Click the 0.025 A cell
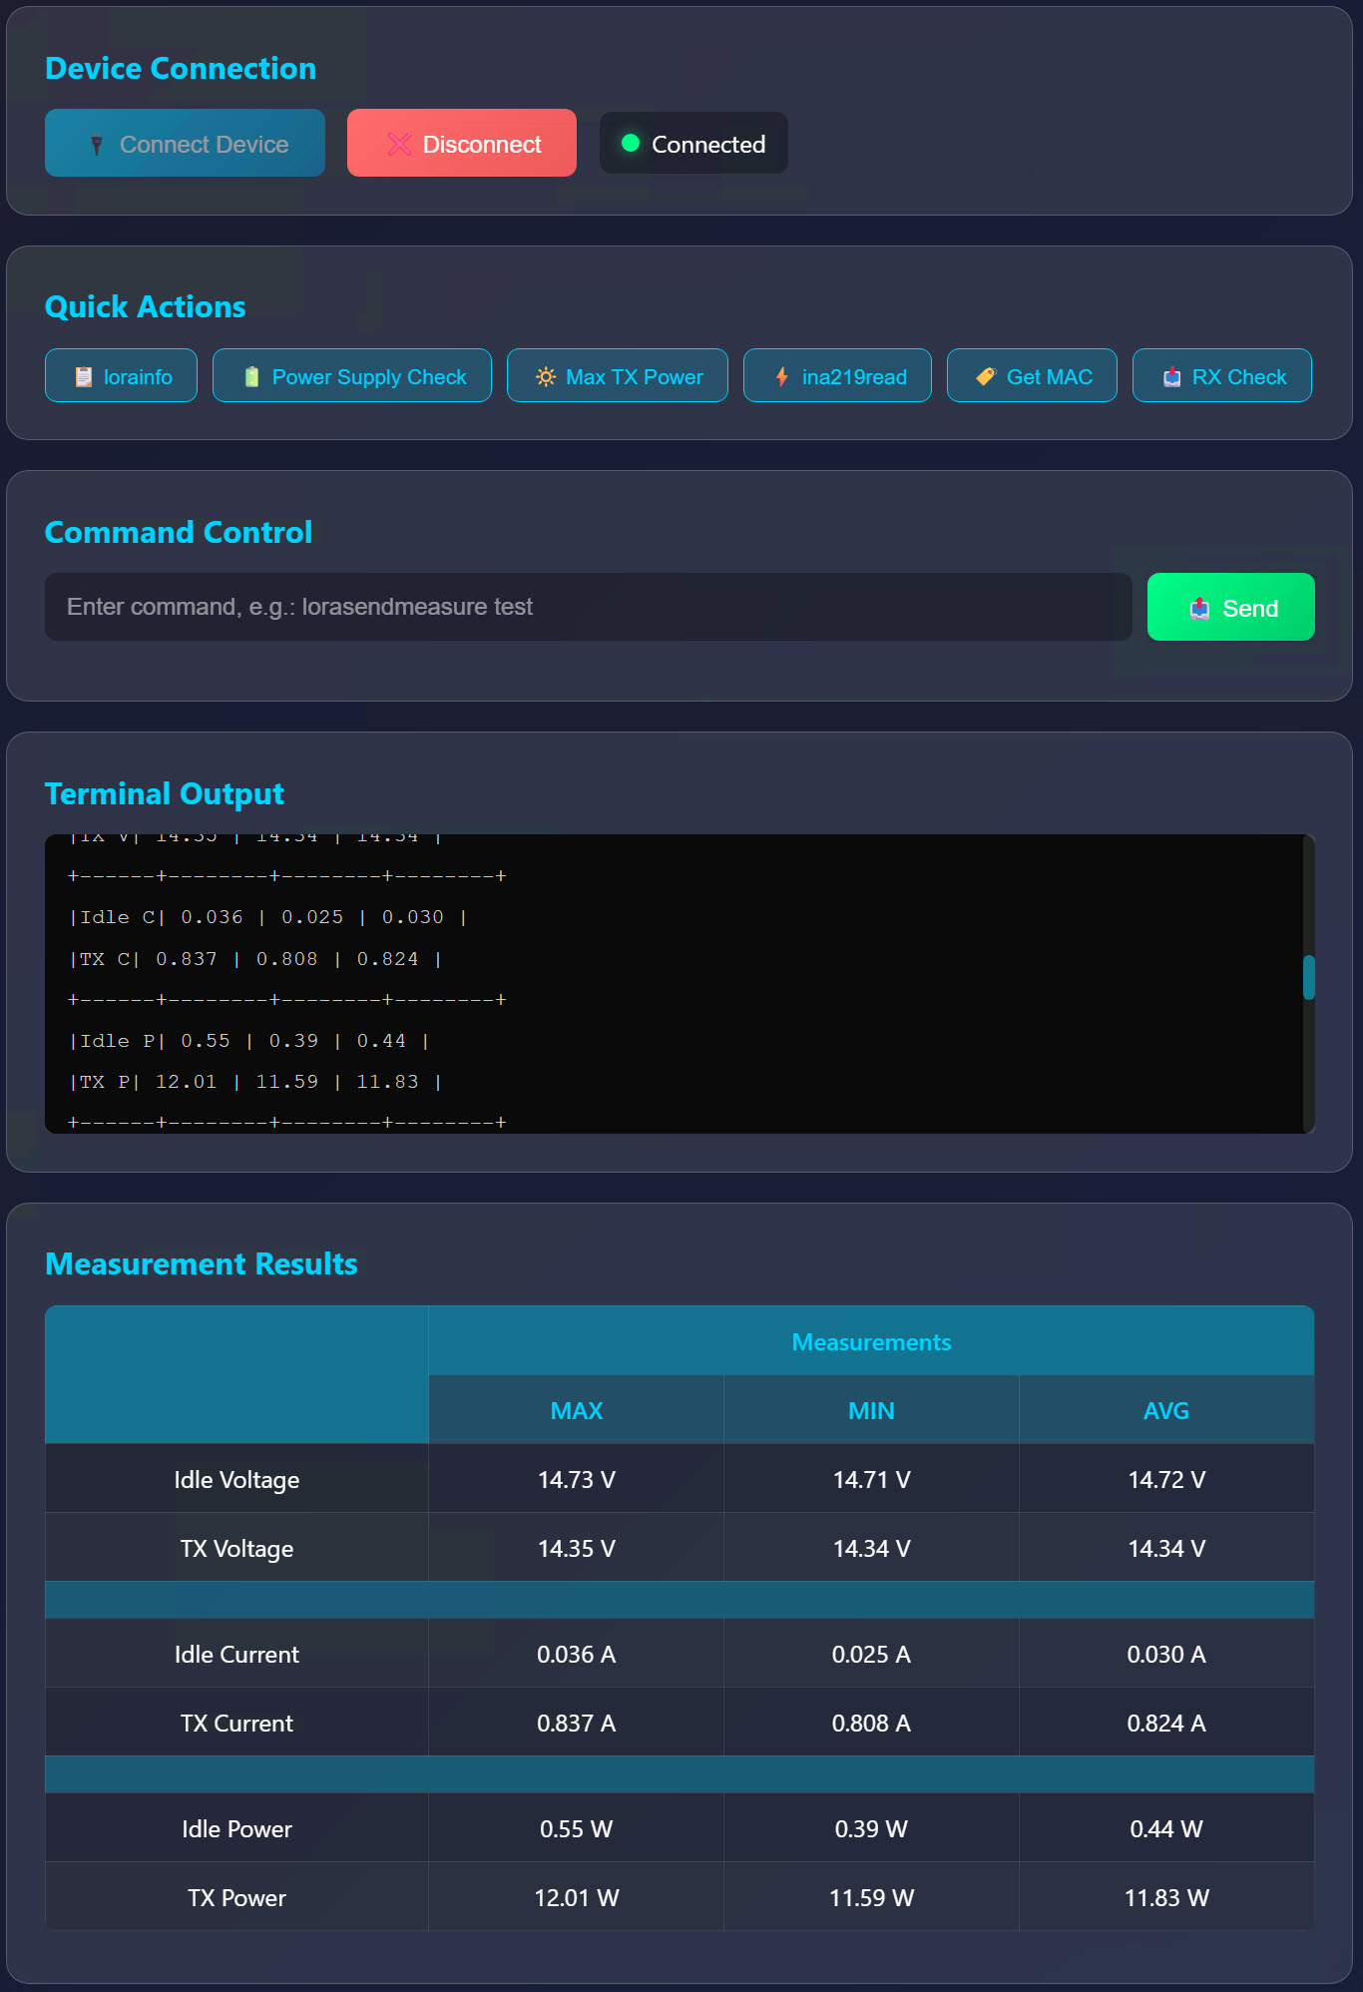The image size is (1363, 1992). point(871,1654)
